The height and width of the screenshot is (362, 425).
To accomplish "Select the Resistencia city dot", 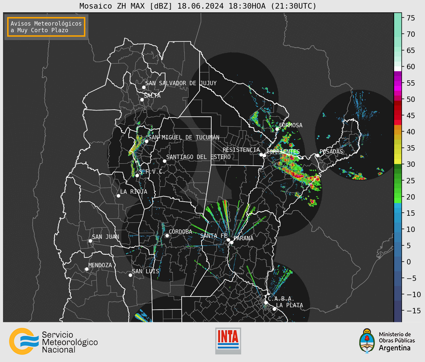I will (261, 155).
